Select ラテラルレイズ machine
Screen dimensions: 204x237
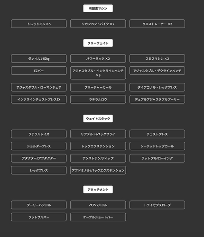pyautogui.click(x=39, y=134)
